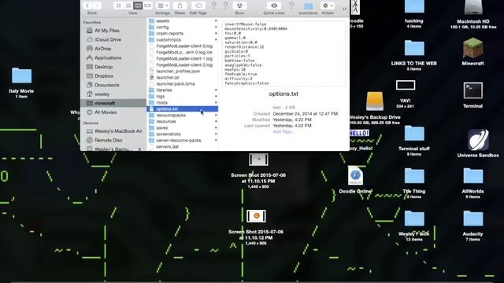
Task: Expand the libraries folder arrow
Action: pos(216,90)
